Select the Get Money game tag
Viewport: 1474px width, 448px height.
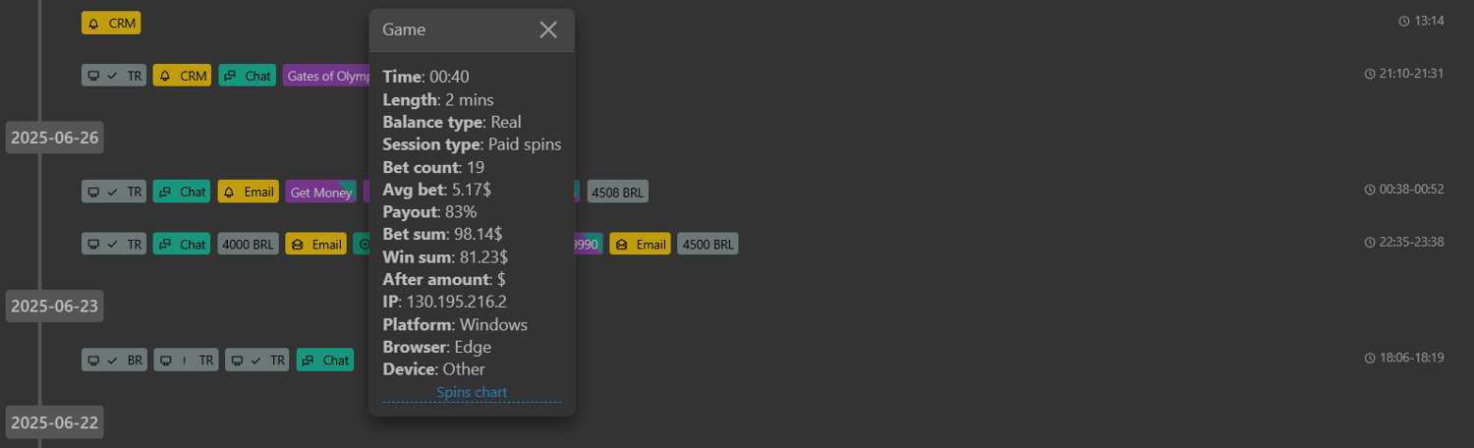click(x=320, y=192)
